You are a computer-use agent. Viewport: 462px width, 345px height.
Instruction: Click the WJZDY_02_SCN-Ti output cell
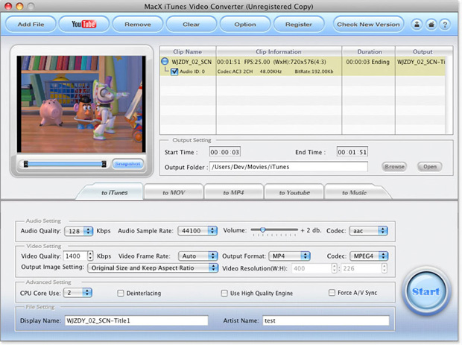point(421,62)
